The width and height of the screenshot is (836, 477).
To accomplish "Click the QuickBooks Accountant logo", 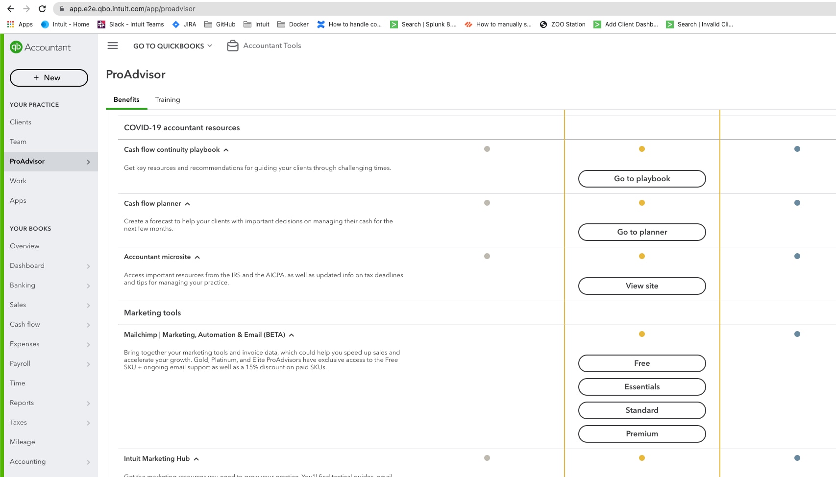I will pyautogui.click(x=40, y=47).
